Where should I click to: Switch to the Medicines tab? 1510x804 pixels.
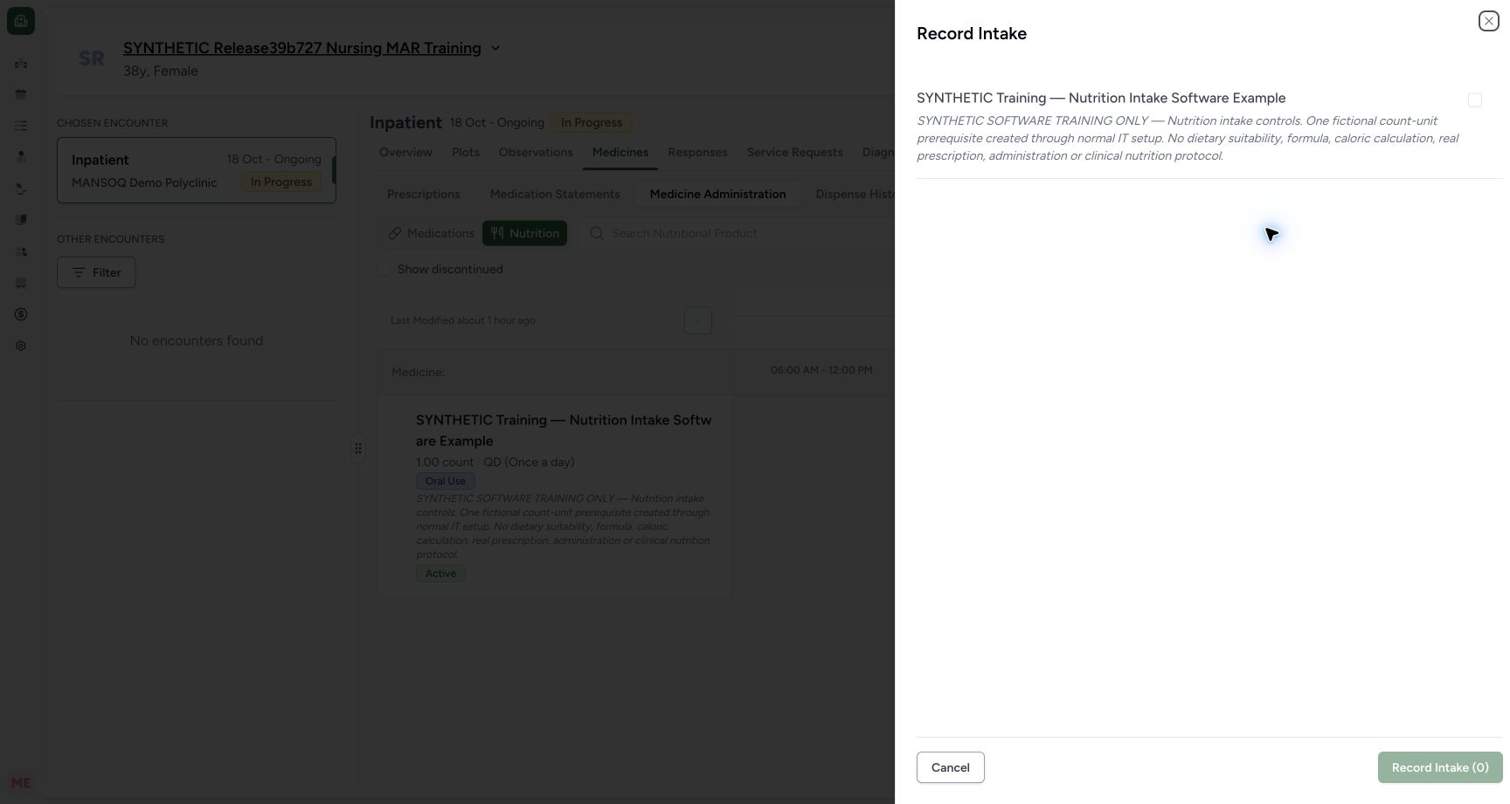click(620, 152)
